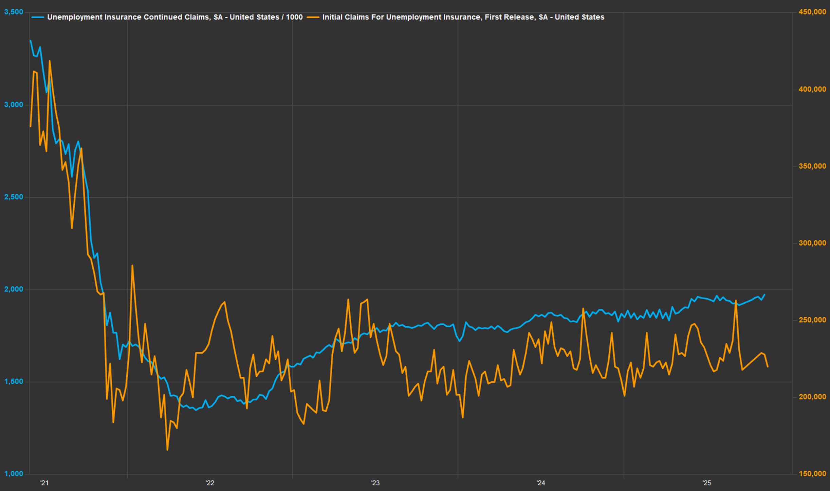Click the 450,000 label on right axis

812,12
